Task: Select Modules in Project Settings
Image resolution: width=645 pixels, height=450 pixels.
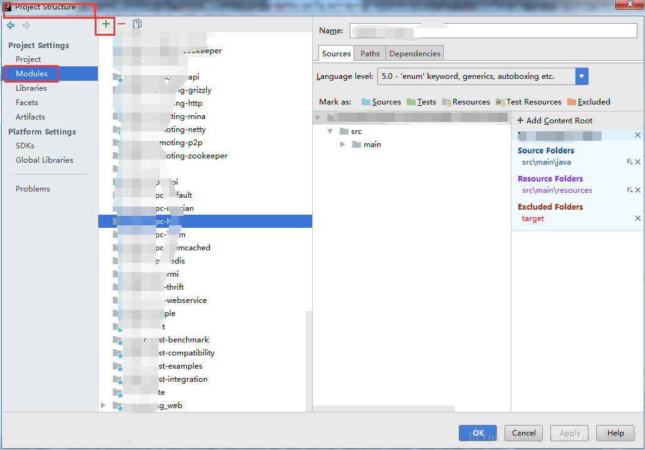Action: [x=32, y=74]
